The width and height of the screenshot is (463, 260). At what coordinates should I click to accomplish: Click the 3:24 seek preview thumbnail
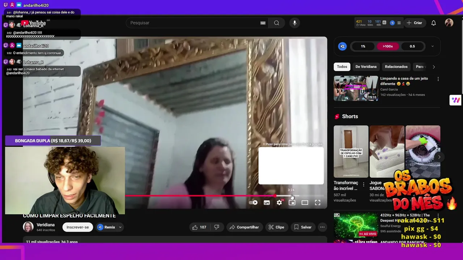coord(291,166)
